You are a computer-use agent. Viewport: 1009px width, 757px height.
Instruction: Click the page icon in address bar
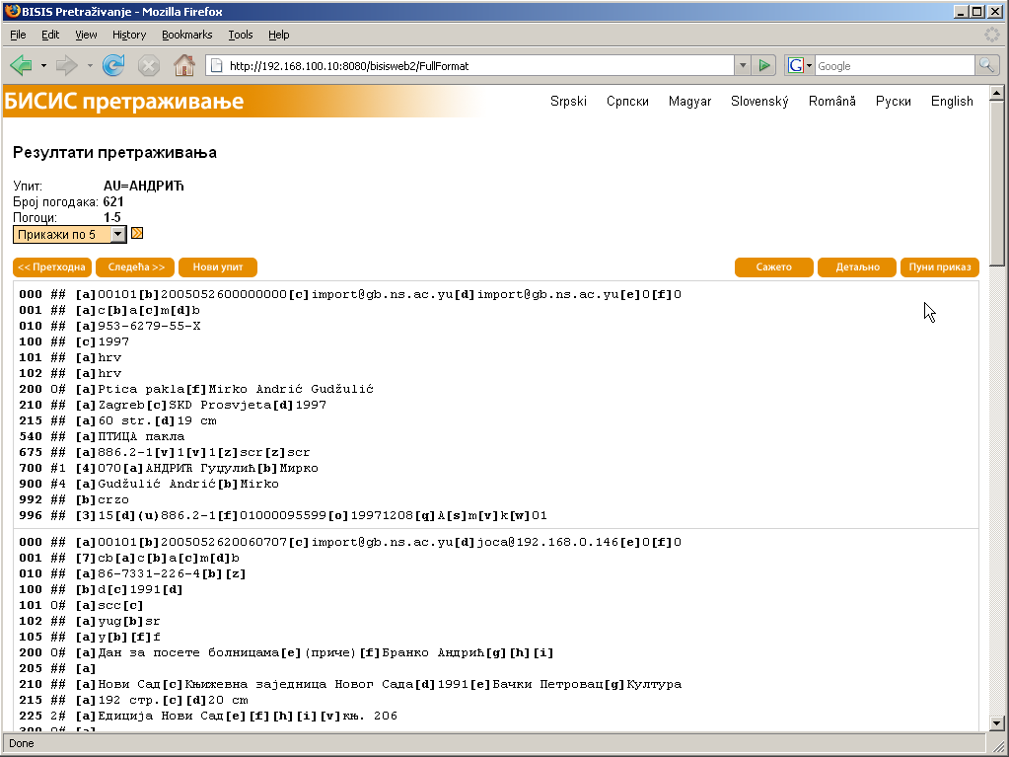[x=217, y=66]
